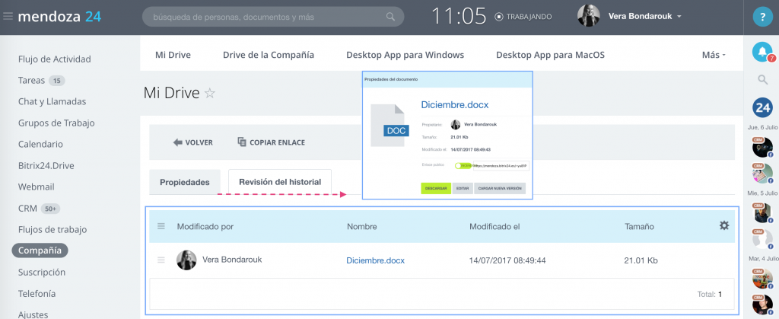The height and width of the screenshot is (319, 779).
Task: Open Bitrix24.Drive in the left sidebar
Action: coord(46,166)
